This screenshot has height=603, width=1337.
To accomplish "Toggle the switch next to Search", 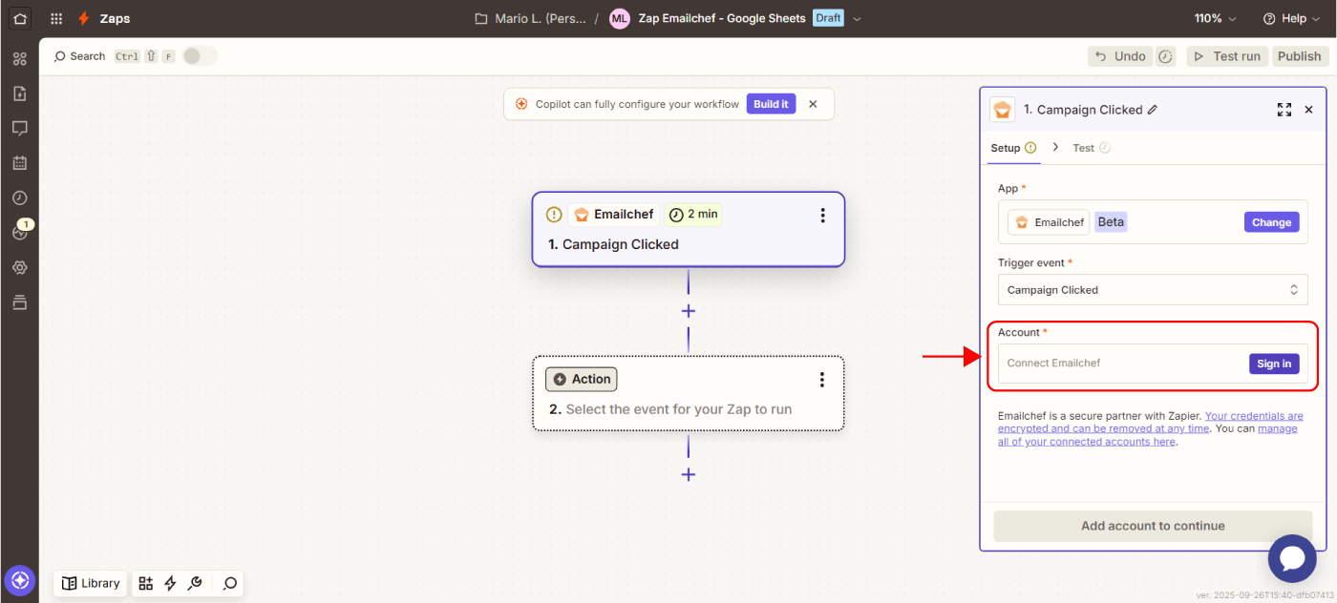I will pyautogui.click(x=200, y=56).
